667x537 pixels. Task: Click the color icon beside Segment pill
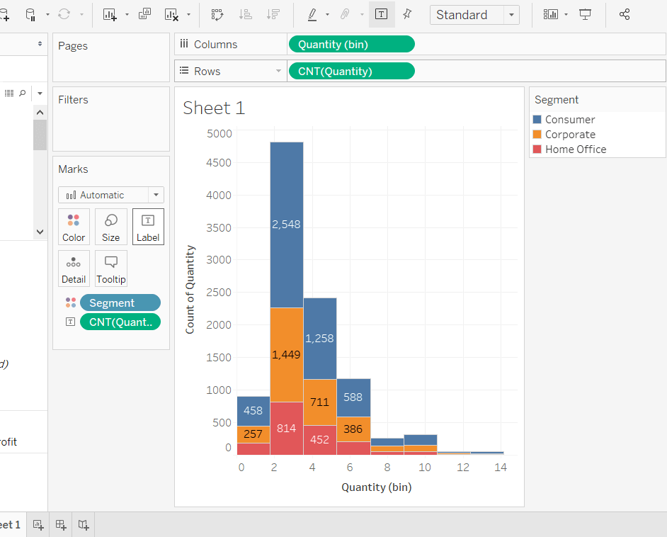coord(71,303)
